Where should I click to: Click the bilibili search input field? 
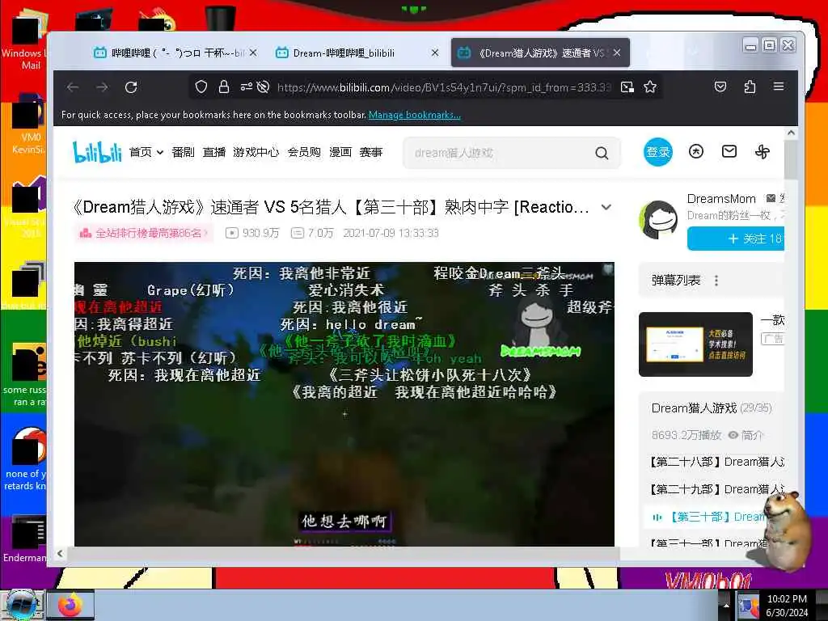(x=499, y=153)
